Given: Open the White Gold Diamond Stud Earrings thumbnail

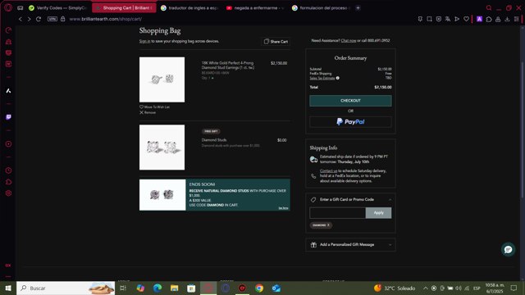Looking at the screenshot, I should tap(162, 79).
